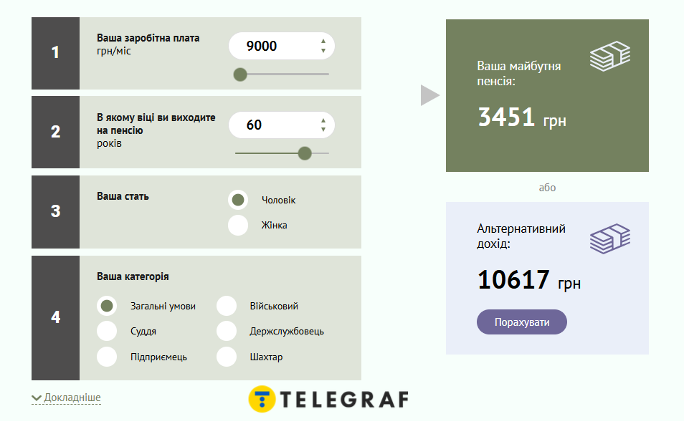Viewport: 684px width, 424px height.
Task: Increase salary value with the up arrow
Action: [323, 42]
